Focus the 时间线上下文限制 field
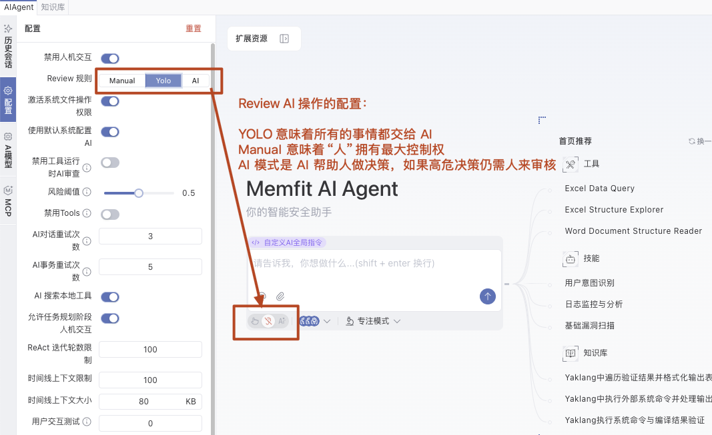 point(150,380)
